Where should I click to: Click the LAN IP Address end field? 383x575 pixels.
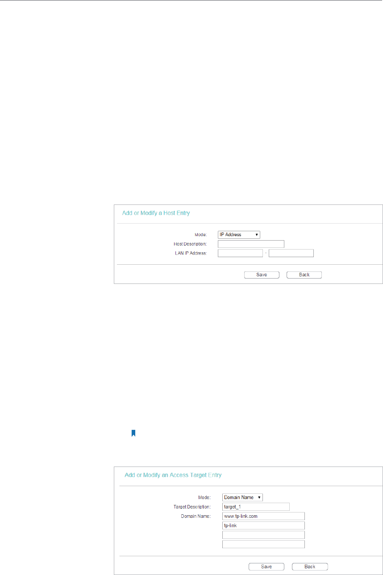point(291,253)
